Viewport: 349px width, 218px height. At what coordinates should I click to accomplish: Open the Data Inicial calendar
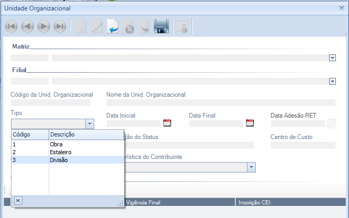coord(167,123)
